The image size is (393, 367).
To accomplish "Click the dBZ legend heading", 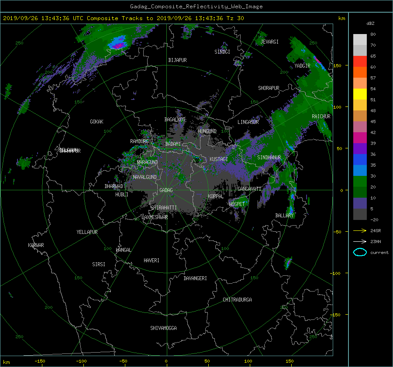I will coord(370,23).
